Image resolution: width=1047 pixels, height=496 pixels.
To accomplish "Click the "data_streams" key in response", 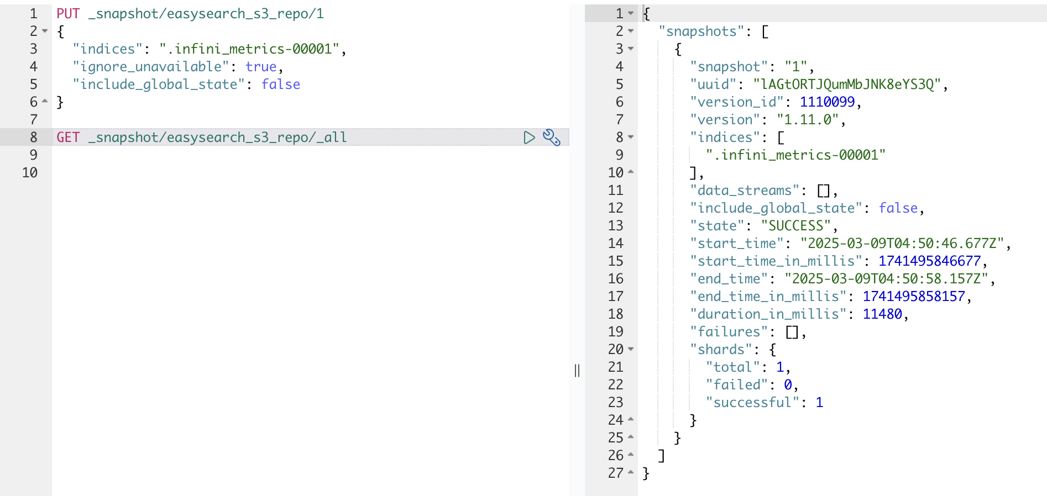I will [x=745, y=191].
